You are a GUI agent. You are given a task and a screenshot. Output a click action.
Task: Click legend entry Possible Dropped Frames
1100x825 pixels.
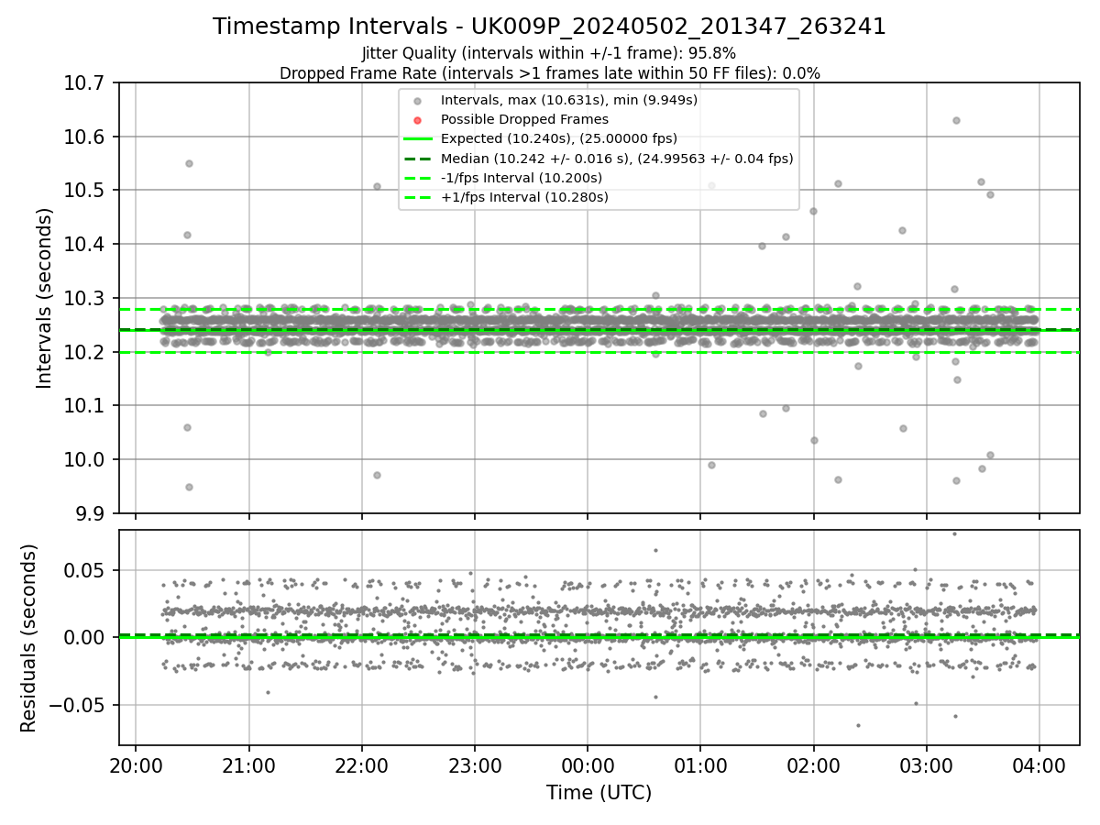524,119
